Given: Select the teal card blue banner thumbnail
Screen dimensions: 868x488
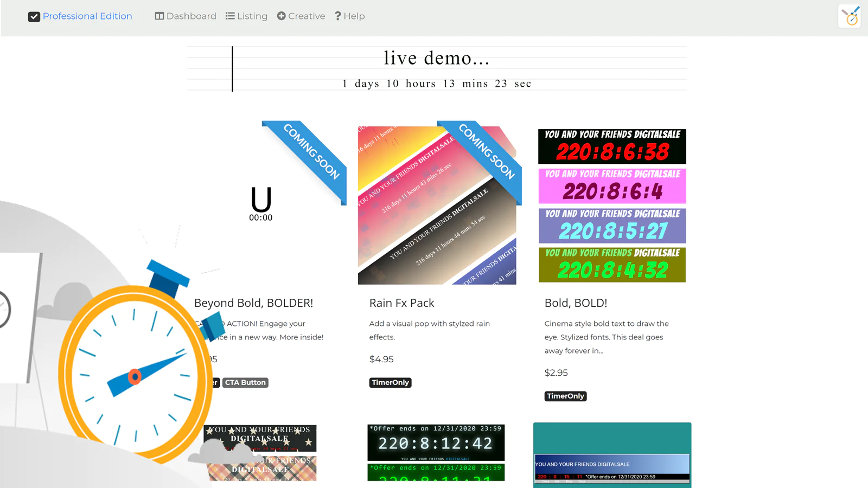Looking at the screenshot, I should 612,468.
